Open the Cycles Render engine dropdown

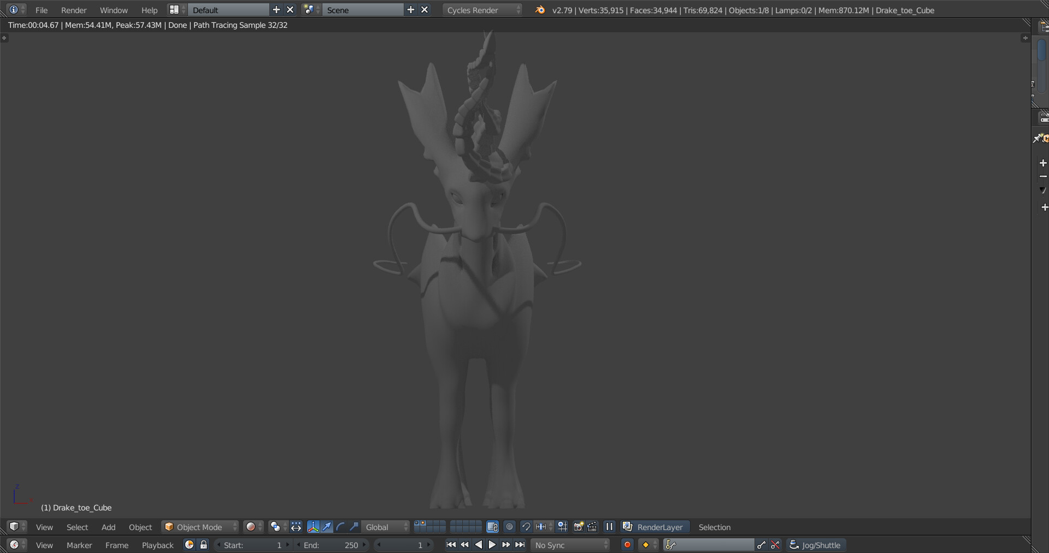click(x=482, y=10)
